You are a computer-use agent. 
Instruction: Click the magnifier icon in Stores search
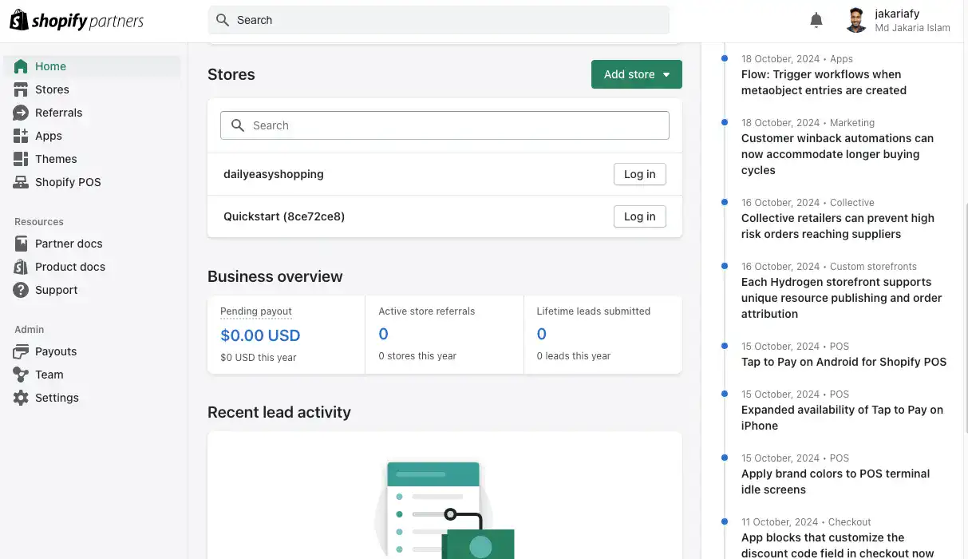[x=238, y=125]
